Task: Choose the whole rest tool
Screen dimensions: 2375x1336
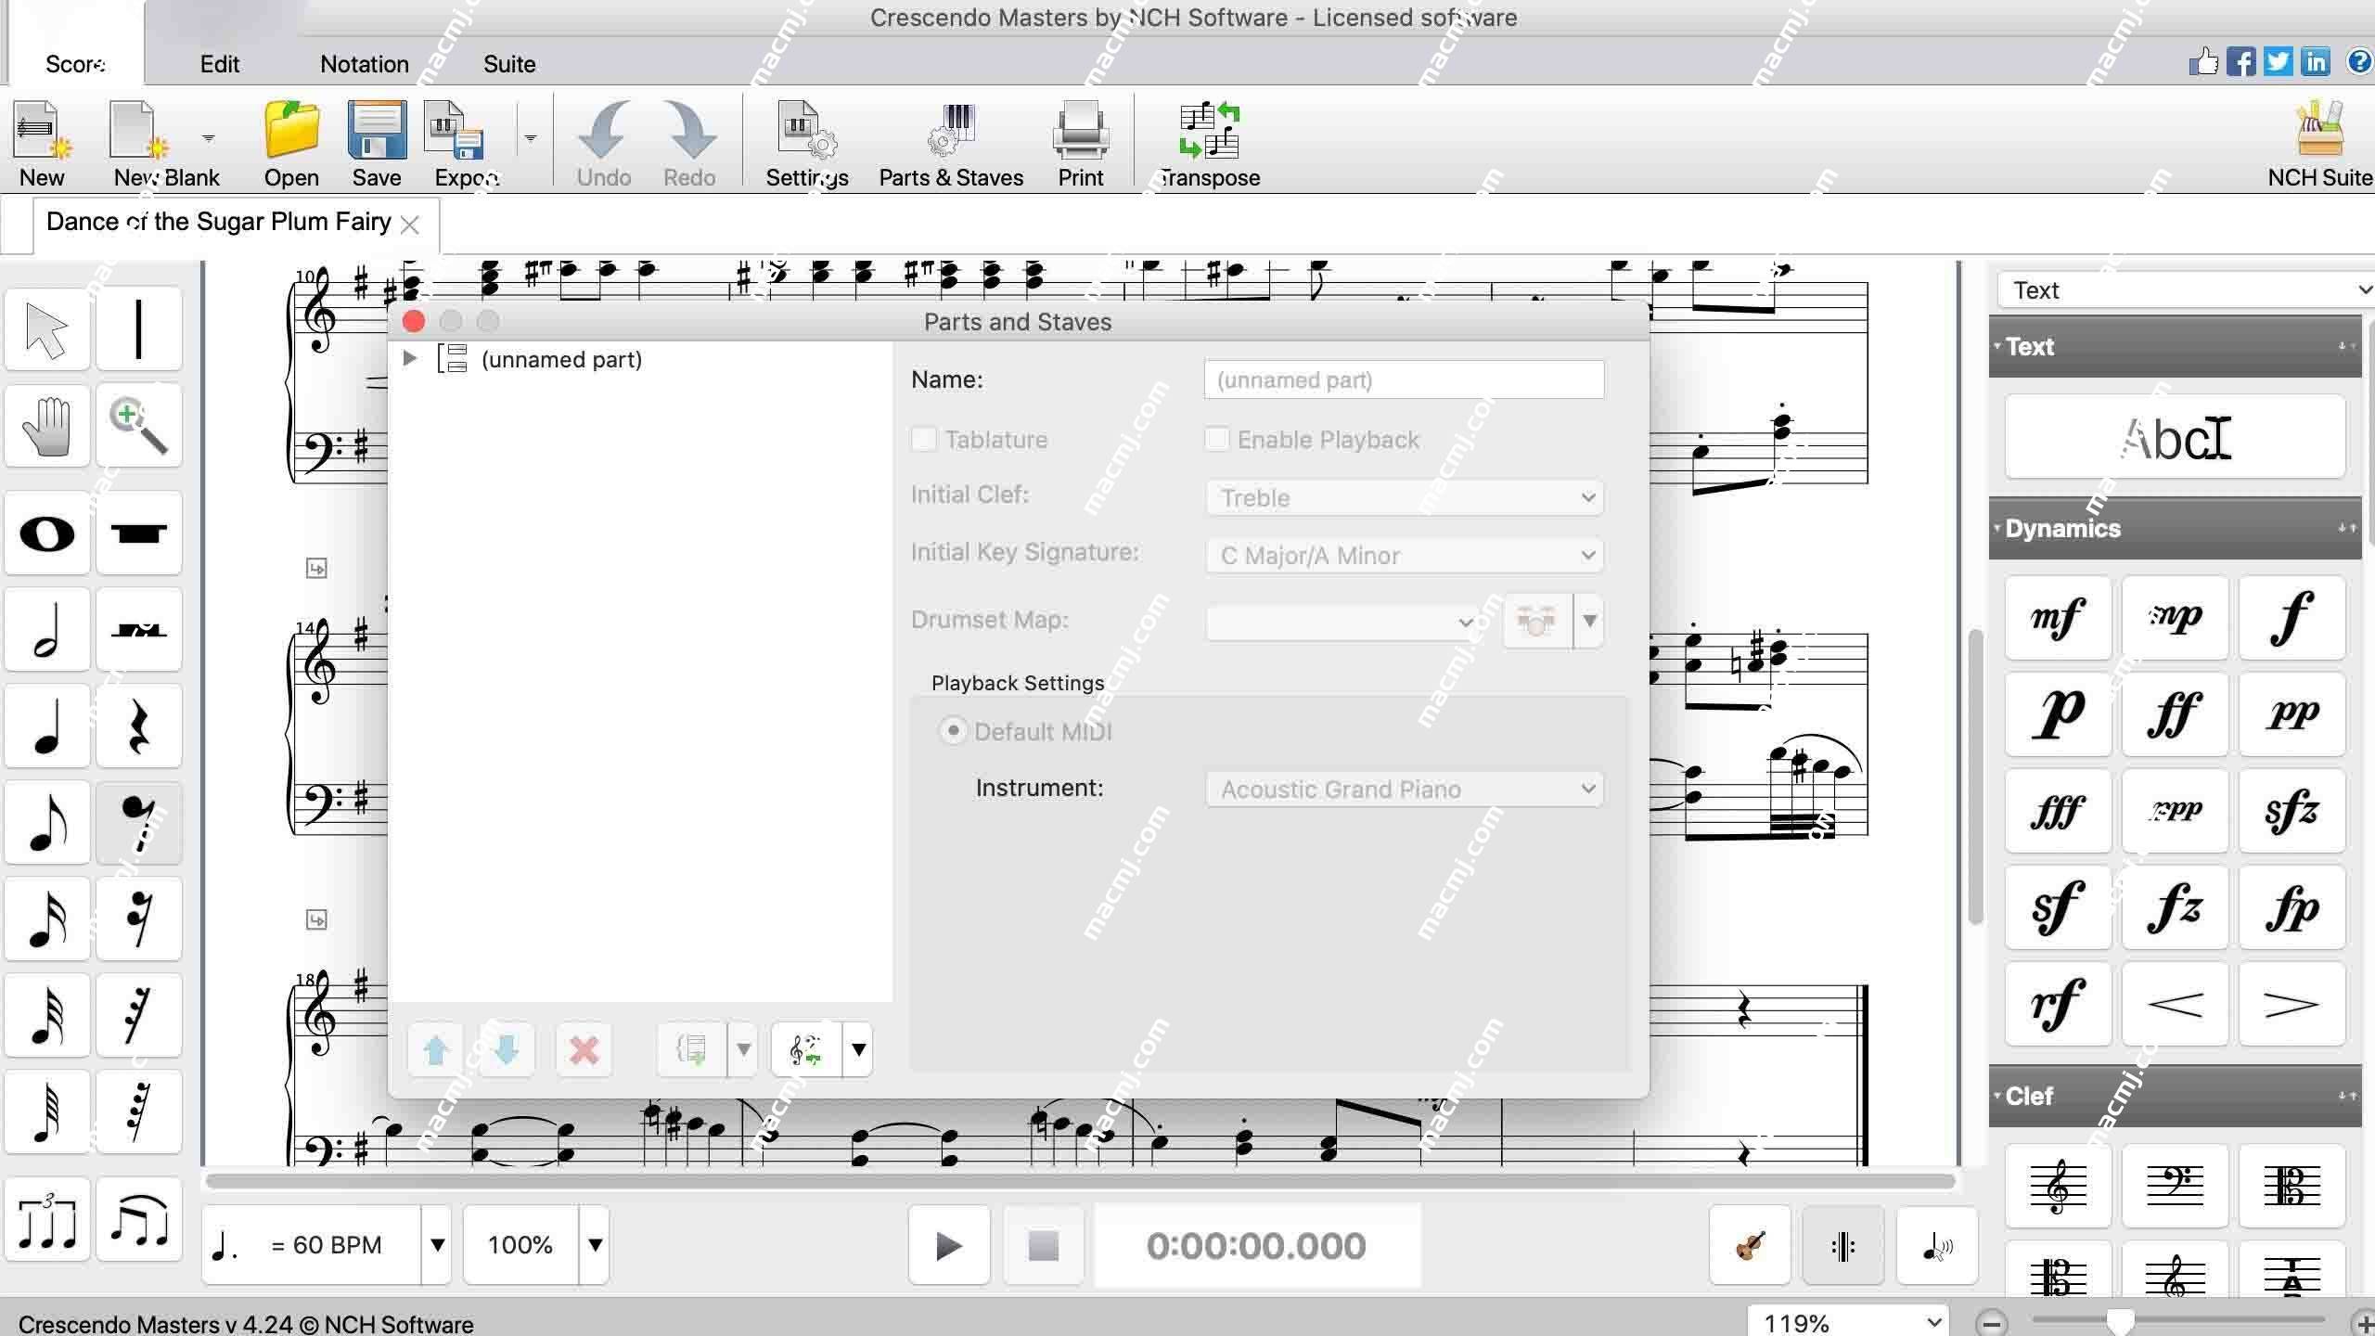Action: tap(138, 533)
